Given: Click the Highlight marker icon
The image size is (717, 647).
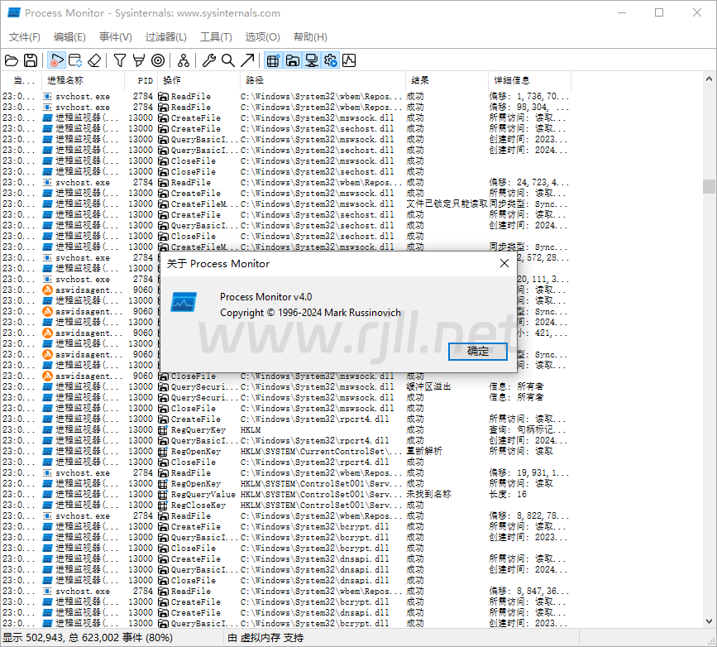Looking at the screenshot, I should (138, 60).
